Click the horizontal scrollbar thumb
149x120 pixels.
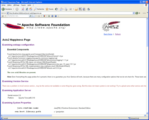pyautogui.click(x=27, y=116)
